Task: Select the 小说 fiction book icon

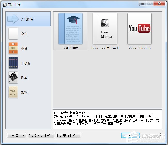Action: click(13, 48)
